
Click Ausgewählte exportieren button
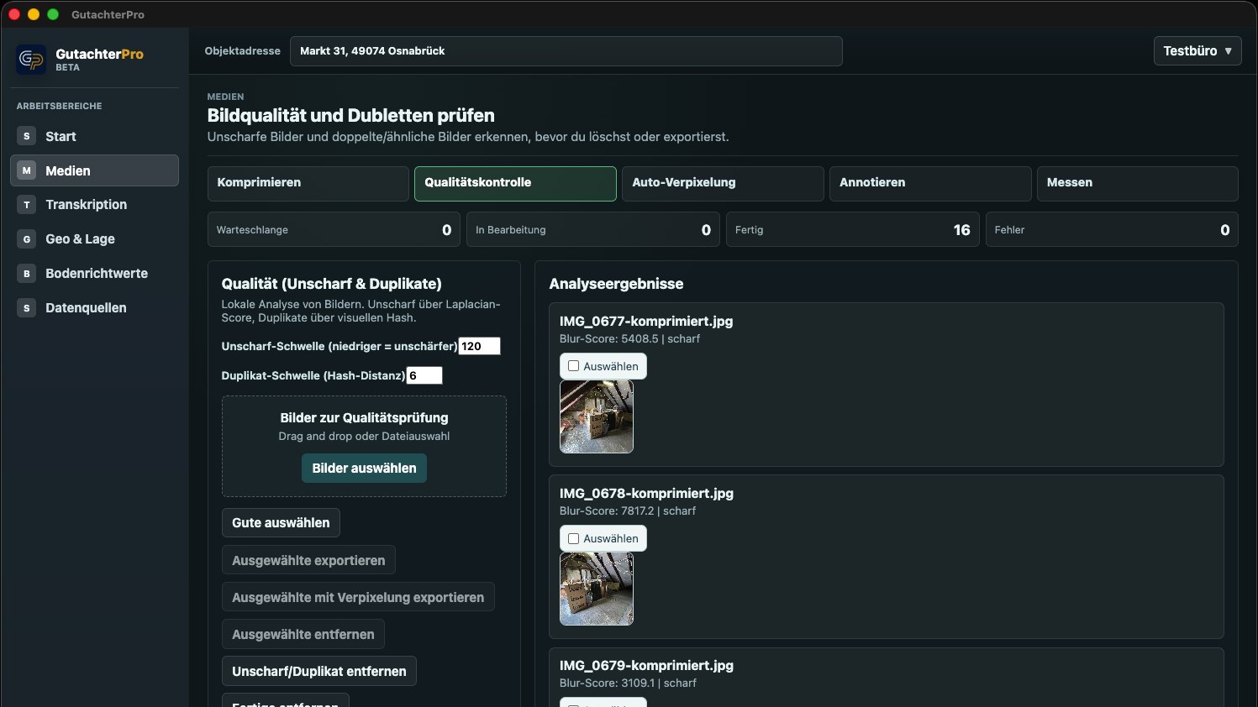[308, 560]
